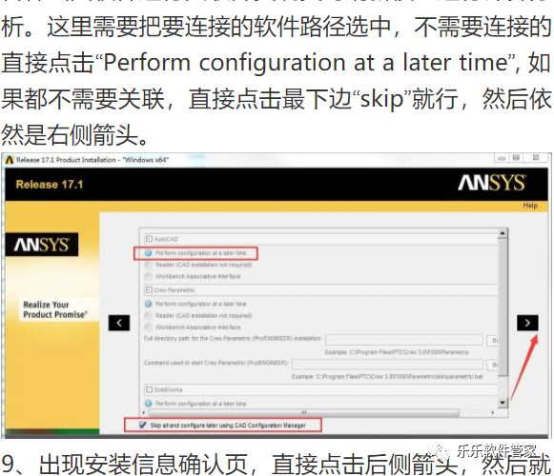This screenshot has height=476, width=554.
Task: Click the horizontal scrollbar thumb
Action: (304, 412)
